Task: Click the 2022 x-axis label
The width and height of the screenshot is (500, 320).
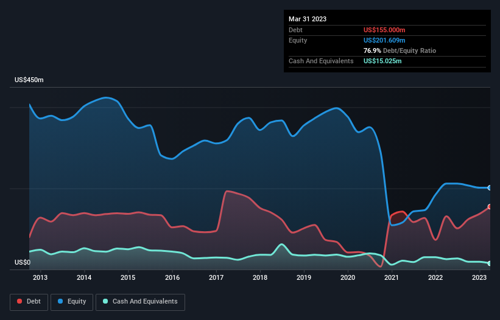Action: click(435, 277)
